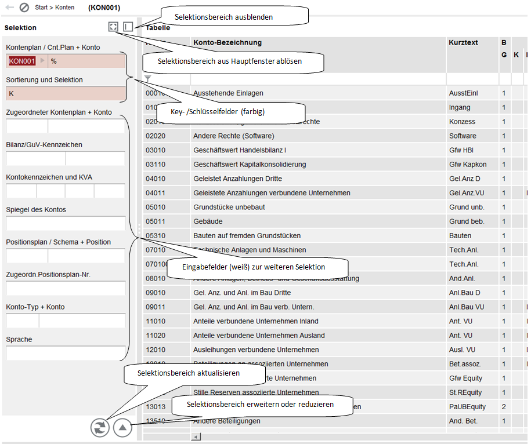The width and height of the screenshot is (531, 444).
Task: Detach the selection area from main window
Action: (113, 27)
